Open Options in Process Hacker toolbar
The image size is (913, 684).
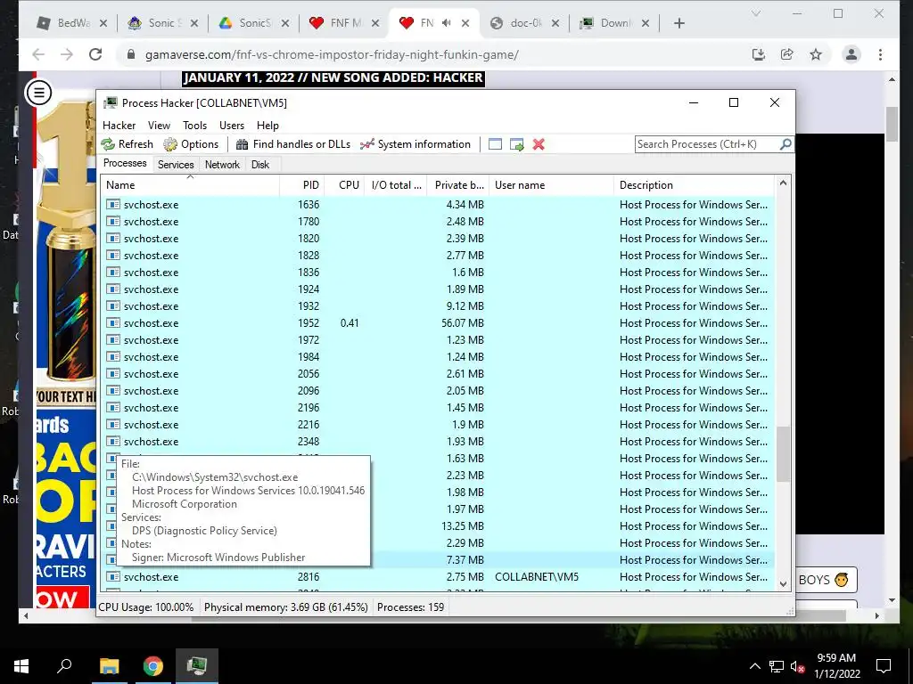tap(191, 144)
